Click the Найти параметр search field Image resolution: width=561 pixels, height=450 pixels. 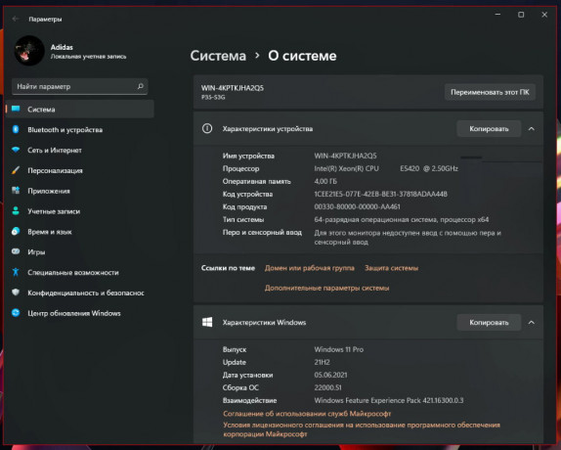pos(80,86)
